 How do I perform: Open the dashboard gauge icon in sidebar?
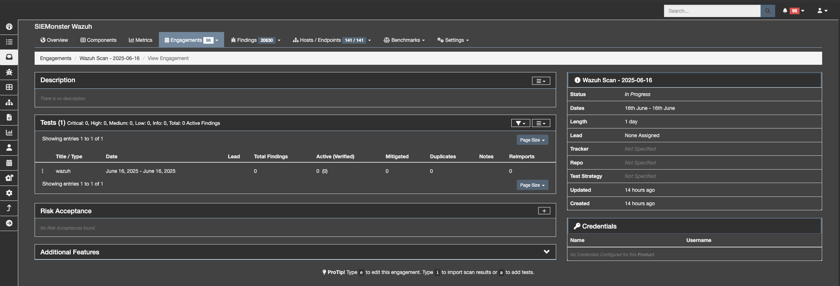(x=9, y=27)
